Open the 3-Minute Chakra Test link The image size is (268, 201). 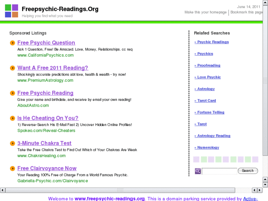point(44,143)
